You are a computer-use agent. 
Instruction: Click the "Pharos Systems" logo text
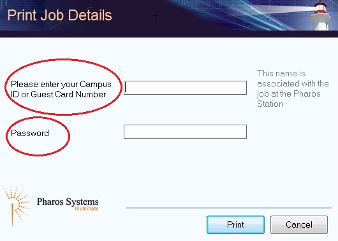coord(68,202)
